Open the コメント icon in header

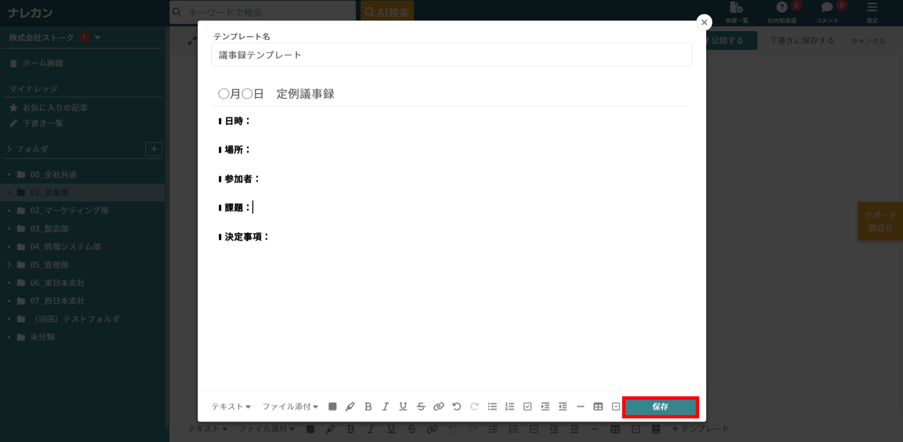pyautogui.click(x=827, y=12)
